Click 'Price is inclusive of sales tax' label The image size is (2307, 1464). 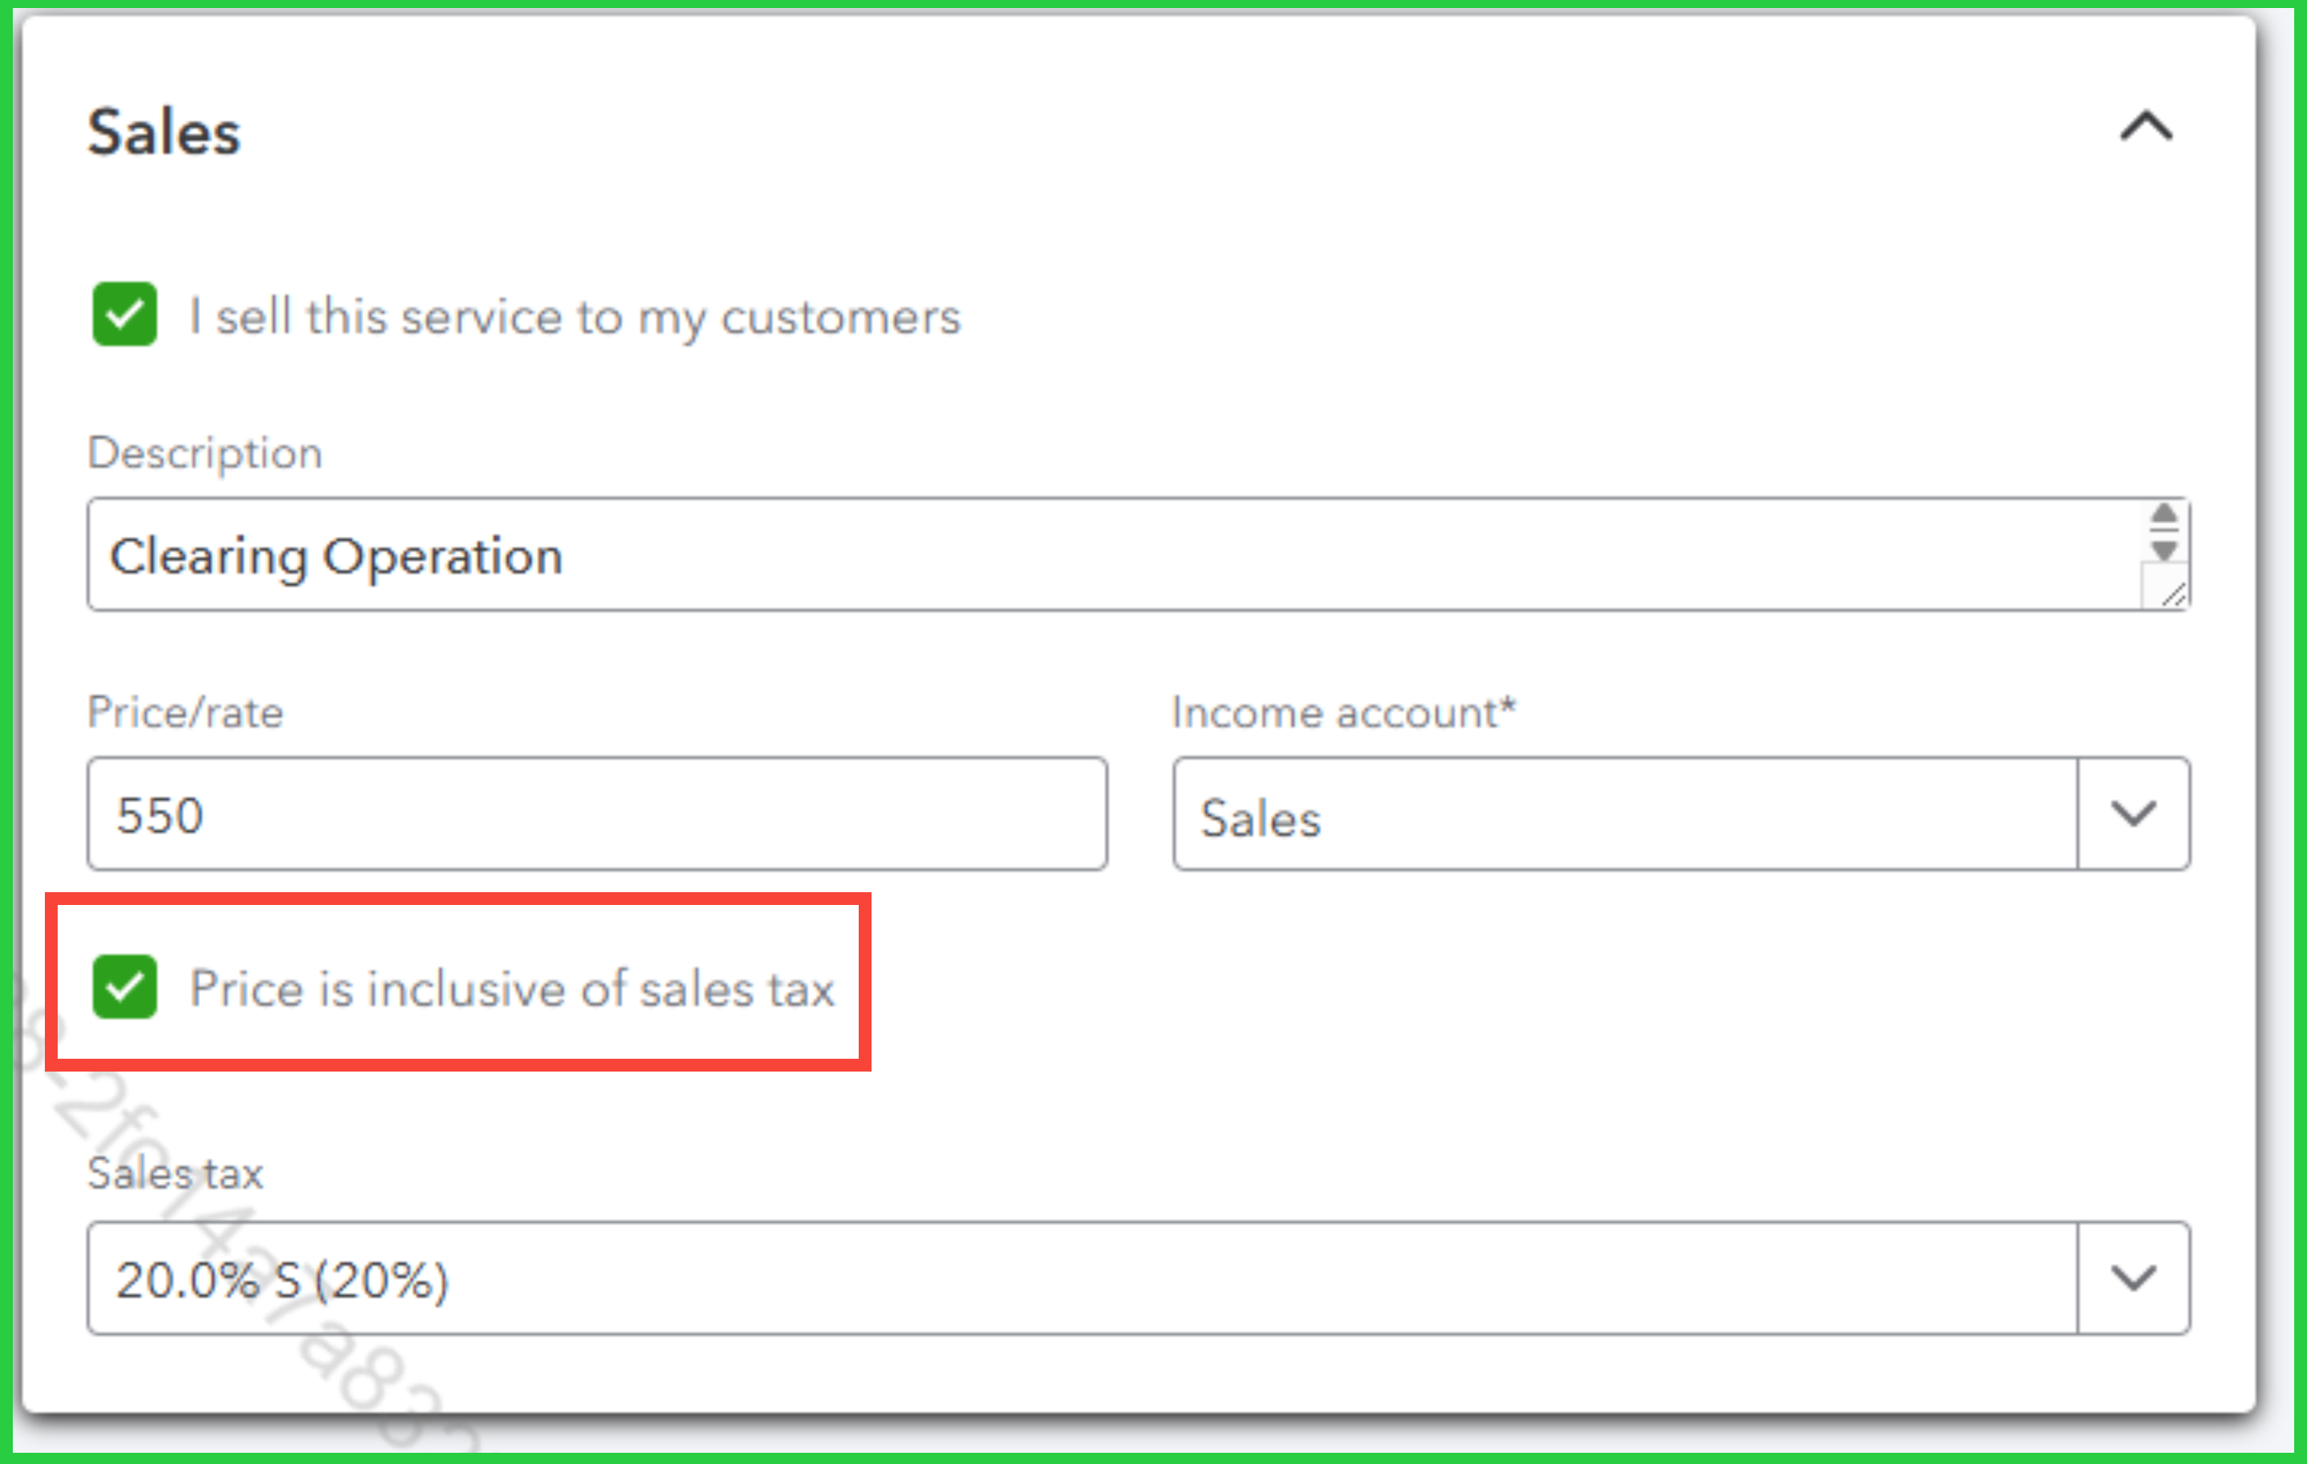[512, 989]
